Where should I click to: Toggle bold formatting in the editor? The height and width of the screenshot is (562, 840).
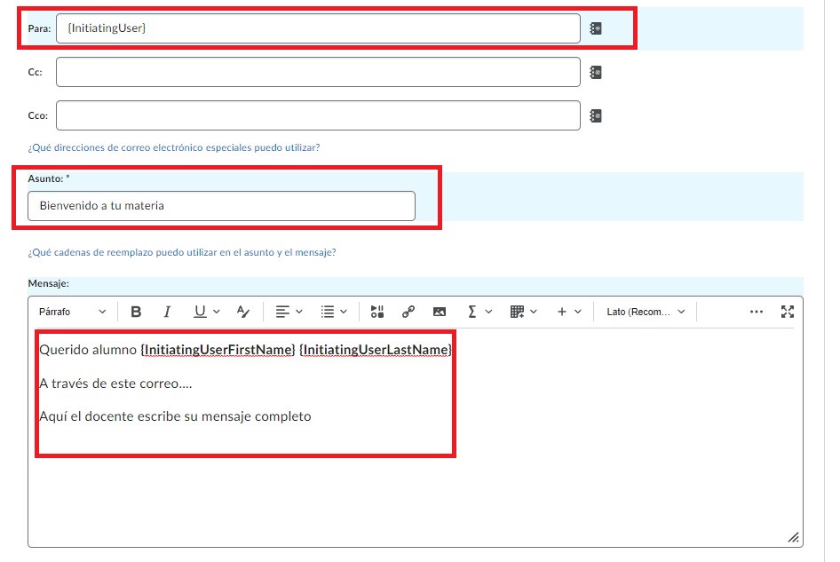[136, 312]
